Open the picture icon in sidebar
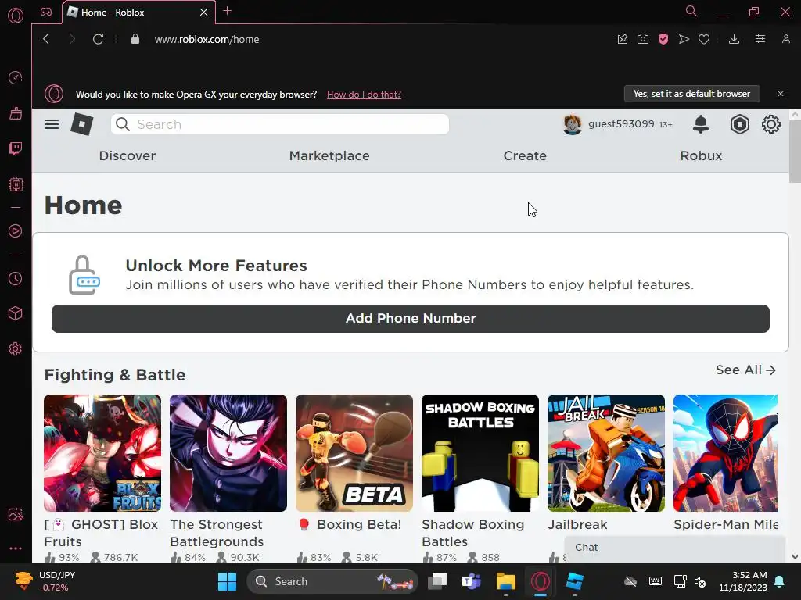Image resolution: width=801 pixels, height=600 pixels. click(x=16, y=514)
